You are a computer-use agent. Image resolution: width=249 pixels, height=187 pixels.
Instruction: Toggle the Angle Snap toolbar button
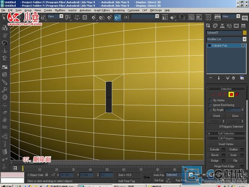(x=102, y=17)
